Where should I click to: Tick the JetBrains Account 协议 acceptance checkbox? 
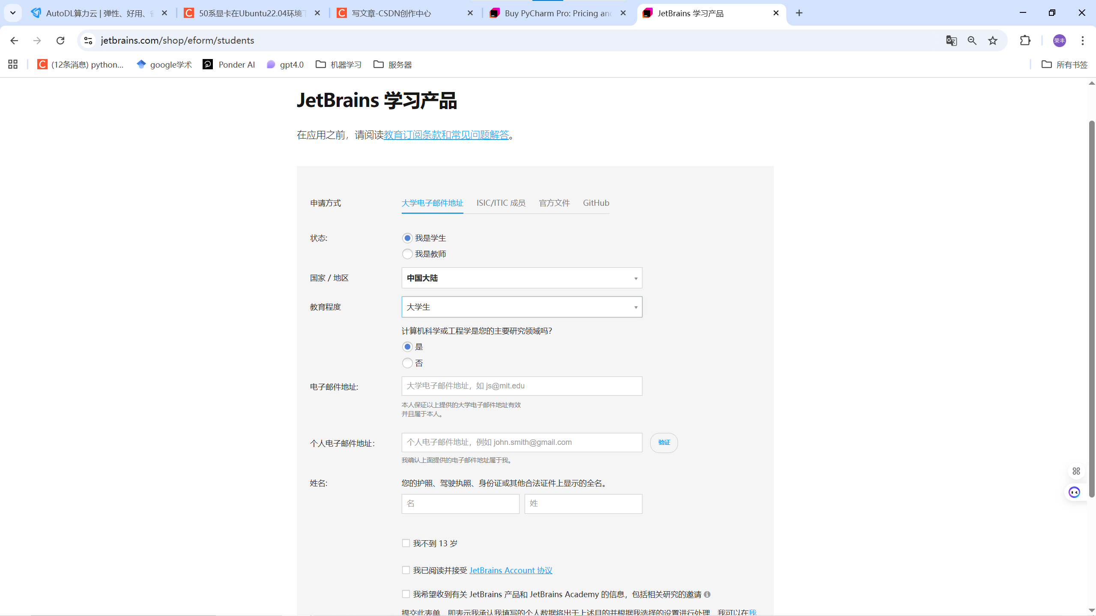406,570
